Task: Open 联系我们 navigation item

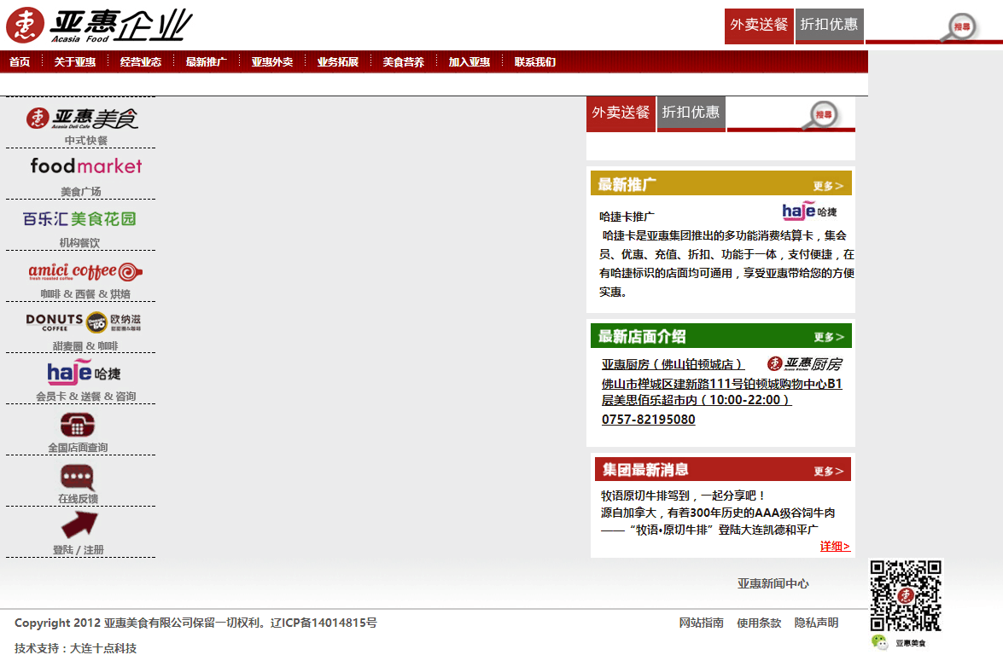Action: pyautogui.click(x=534, y=62)
